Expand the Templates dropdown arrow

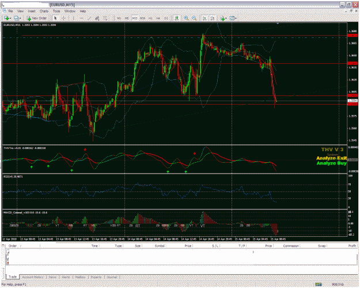(x=236, y=18)
